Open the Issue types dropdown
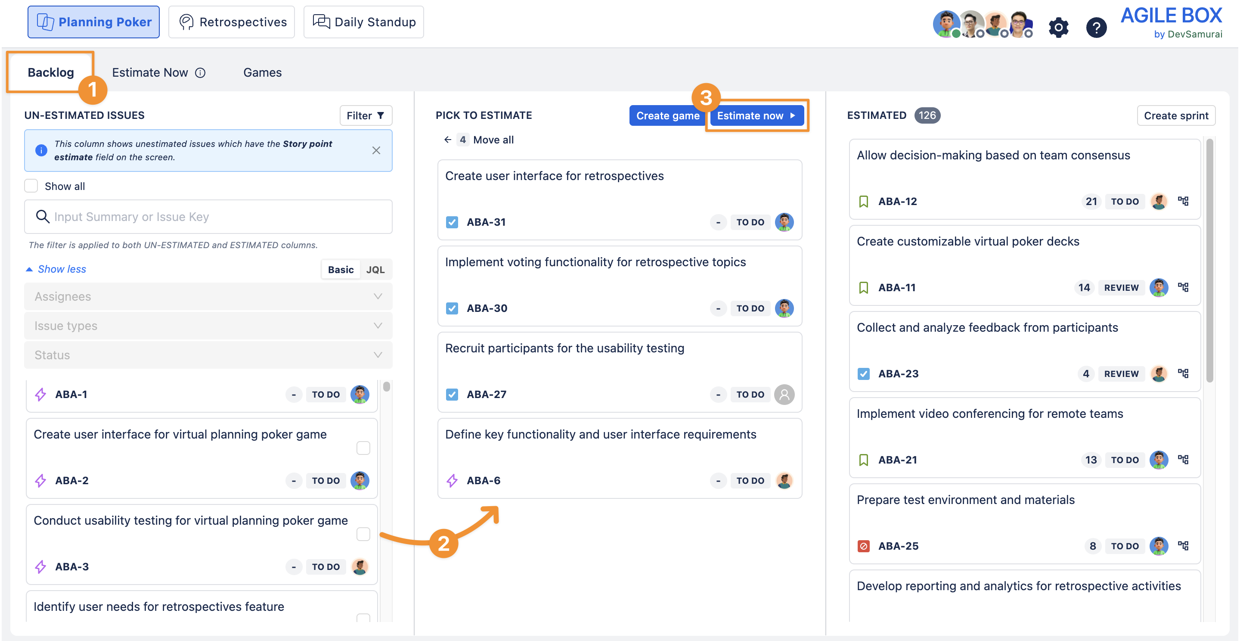The height and width of the screenshot is (641, 1240). [208, 326]
